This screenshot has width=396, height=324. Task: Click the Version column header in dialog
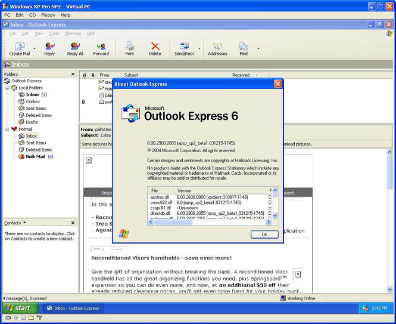point(220,190)
